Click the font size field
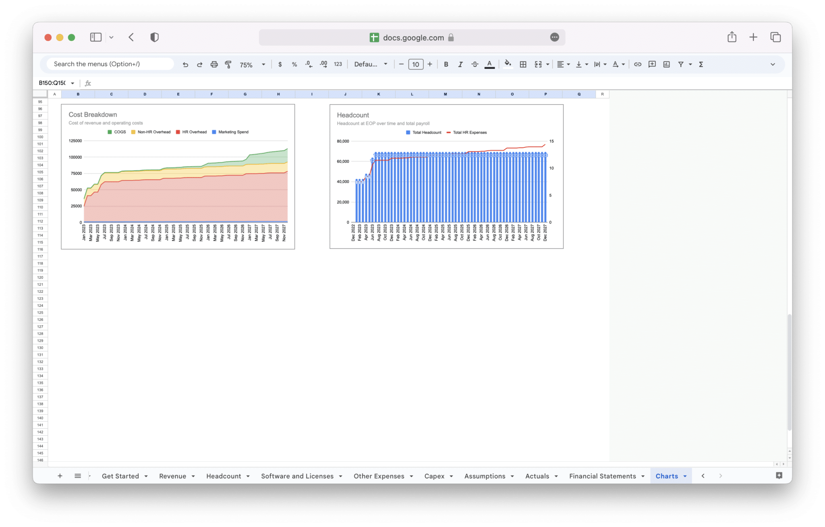 click(x=416, y=64)
